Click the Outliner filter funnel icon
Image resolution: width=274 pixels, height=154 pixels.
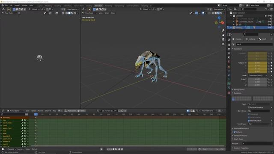point(266,9)
